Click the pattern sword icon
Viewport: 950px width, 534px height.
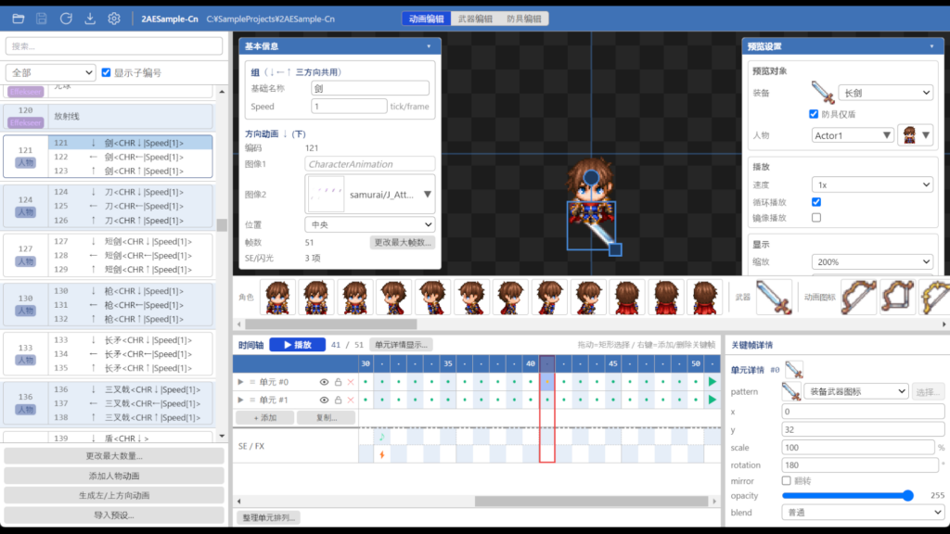(791, 392)
